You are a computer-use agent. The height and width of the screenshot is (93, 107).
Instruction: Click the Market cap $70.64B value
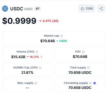point(48,41)
